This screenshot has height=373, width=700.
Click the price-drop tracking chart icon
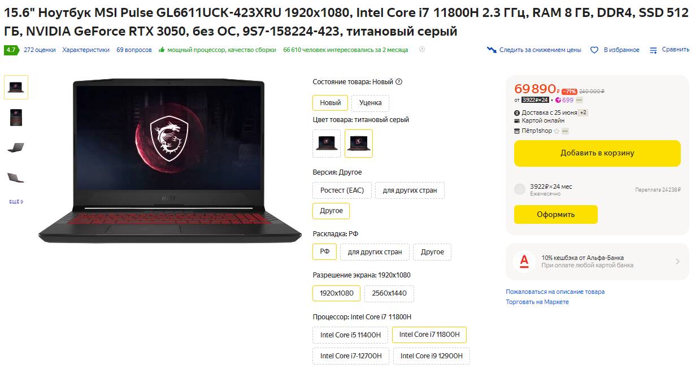point(492,50)
